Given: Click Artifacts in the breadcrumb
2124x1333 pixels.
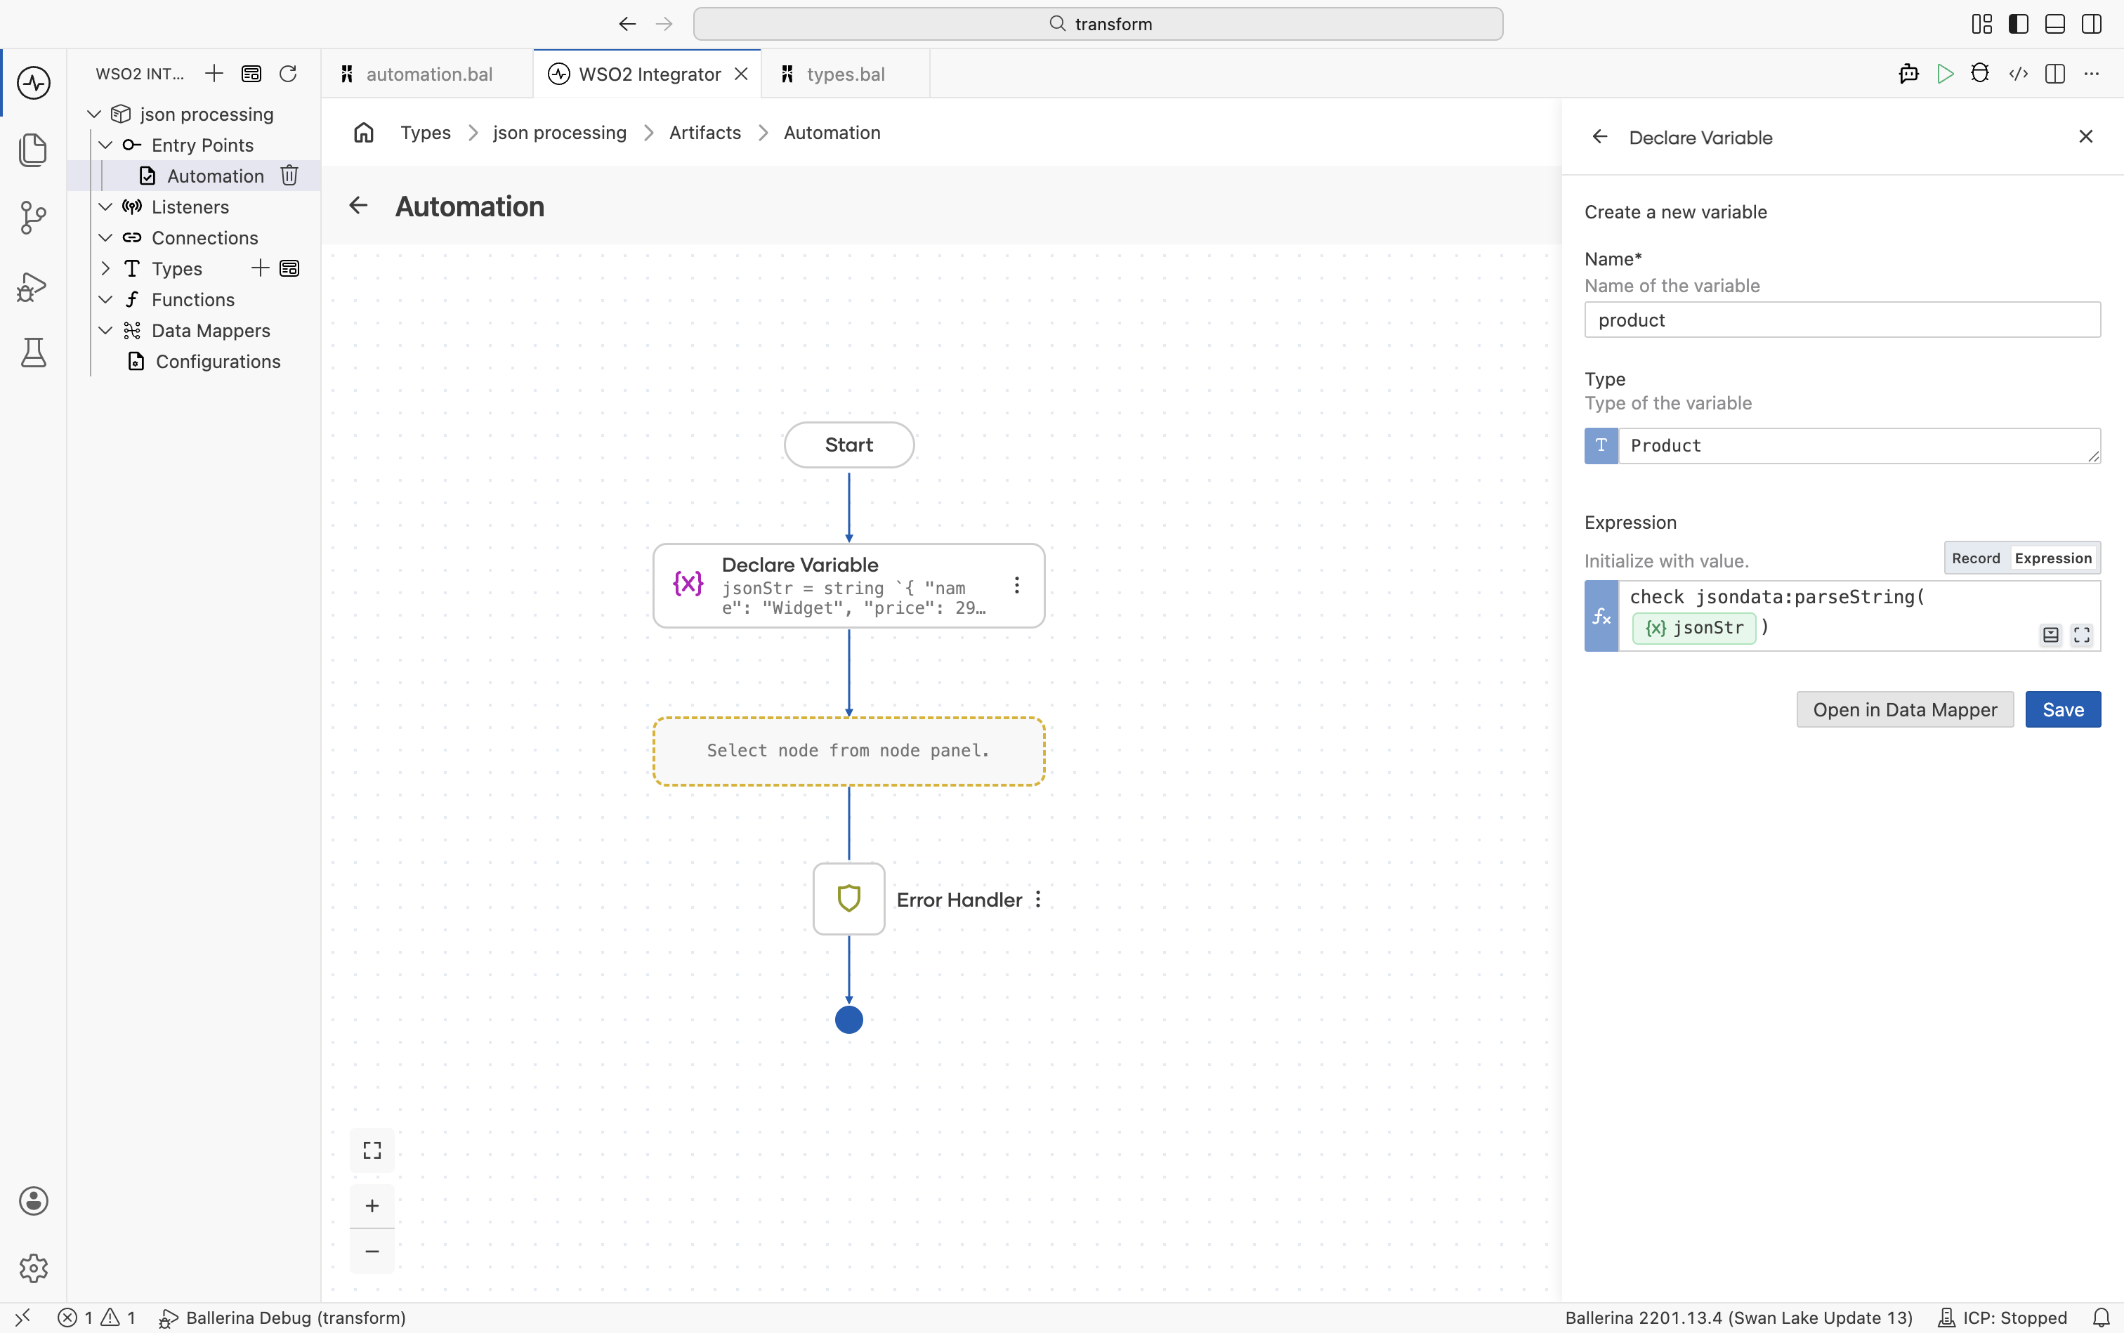Looking at the screenshot, I should [705, 132].
